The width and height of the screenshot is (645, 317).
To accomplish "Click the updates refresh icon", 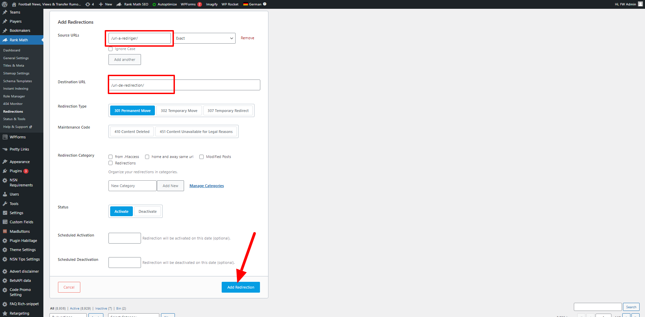I will point(88,4).
